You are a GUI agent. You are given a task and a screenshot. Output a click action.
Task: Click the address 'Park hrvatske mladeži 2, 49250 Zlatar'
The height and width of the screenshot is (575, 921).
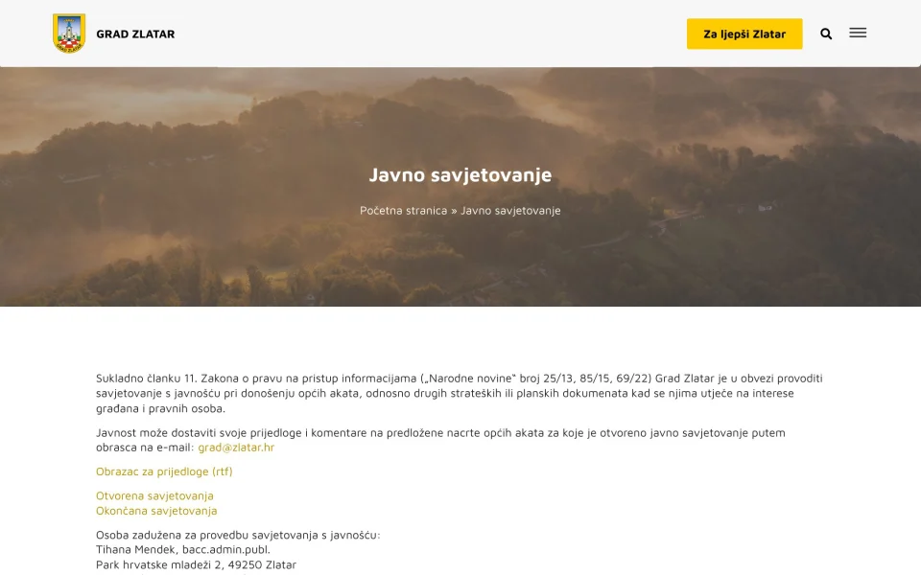196,565
